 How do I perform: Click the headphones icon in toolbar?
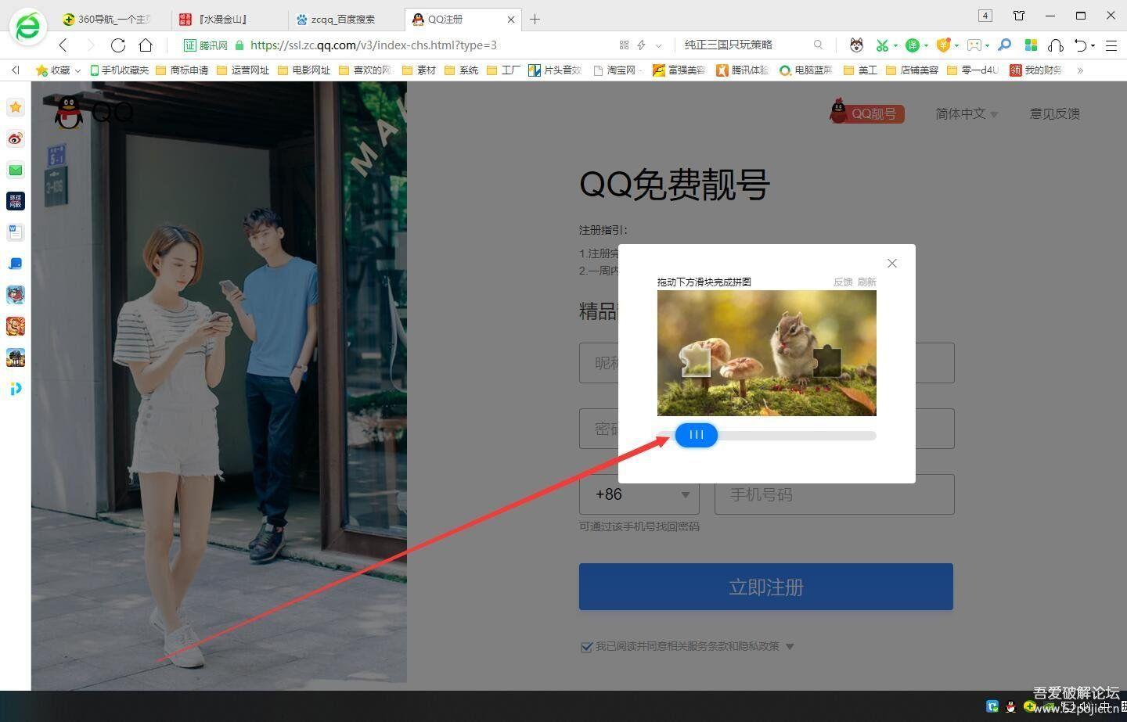click(x=1055, y=45)
